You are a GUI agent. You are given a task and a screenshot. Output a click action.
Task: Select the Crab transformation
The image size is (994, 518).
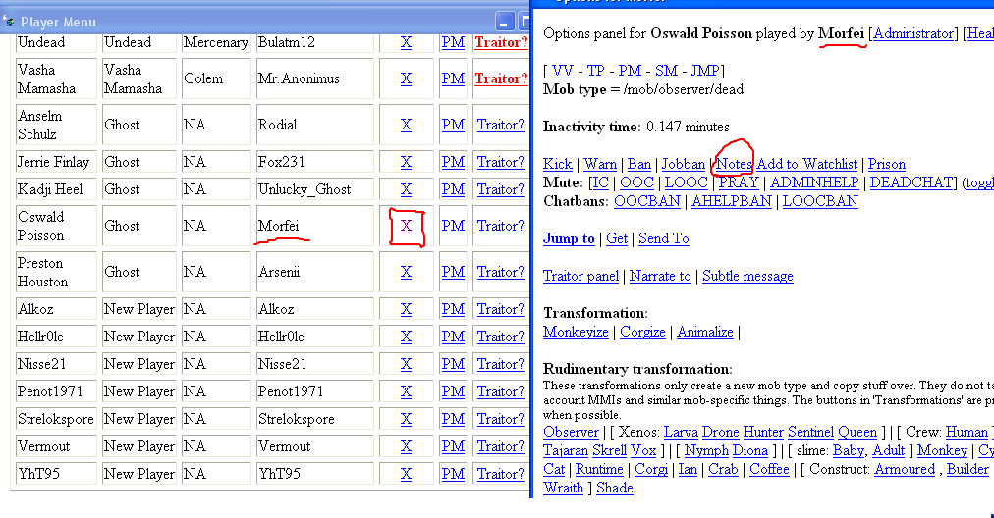click(x=723, y=469)
